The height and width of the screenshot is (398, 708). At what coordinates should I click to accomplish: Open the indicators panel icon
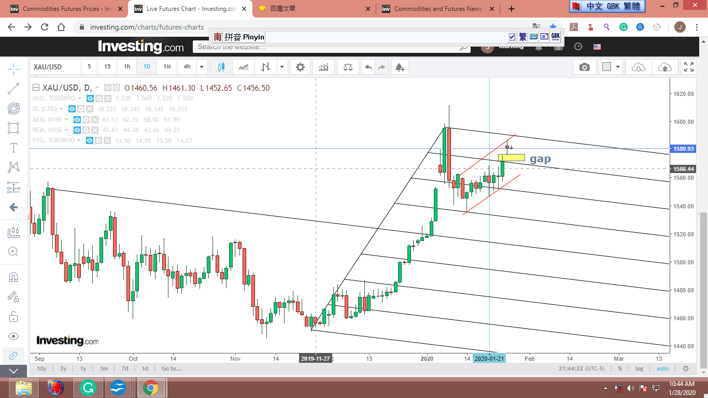323,67
